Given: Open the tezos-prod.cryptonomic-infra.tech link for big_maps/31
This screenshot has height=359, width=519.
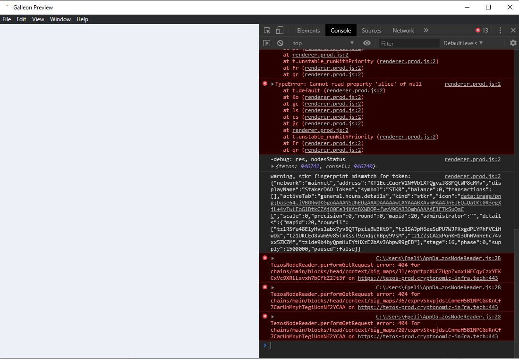Looking at the screenshot, I should pyautogui.click(x=428, y=278).
